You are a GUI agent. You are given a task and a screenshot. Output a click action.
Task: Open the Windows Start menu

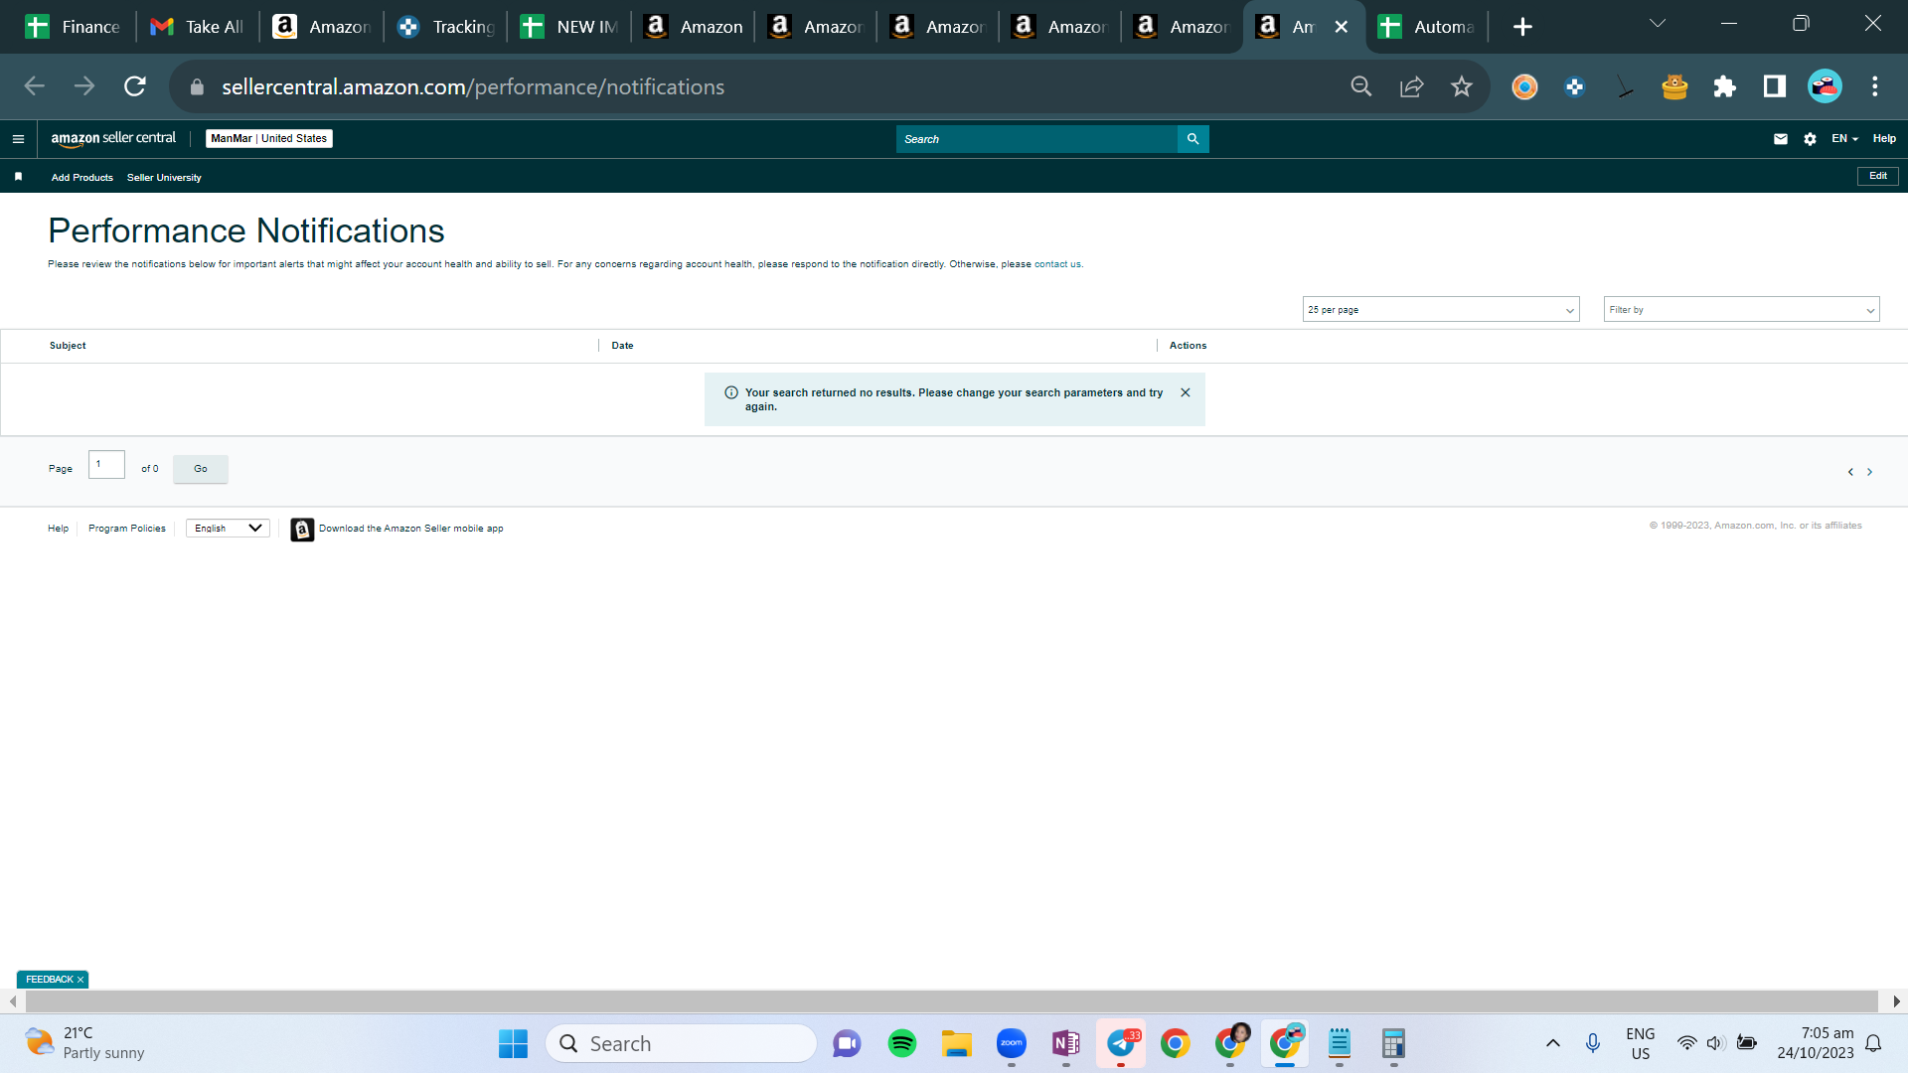tap(513, 1043)
